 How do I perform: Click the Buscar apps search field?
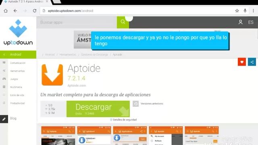tap(77, 23)
